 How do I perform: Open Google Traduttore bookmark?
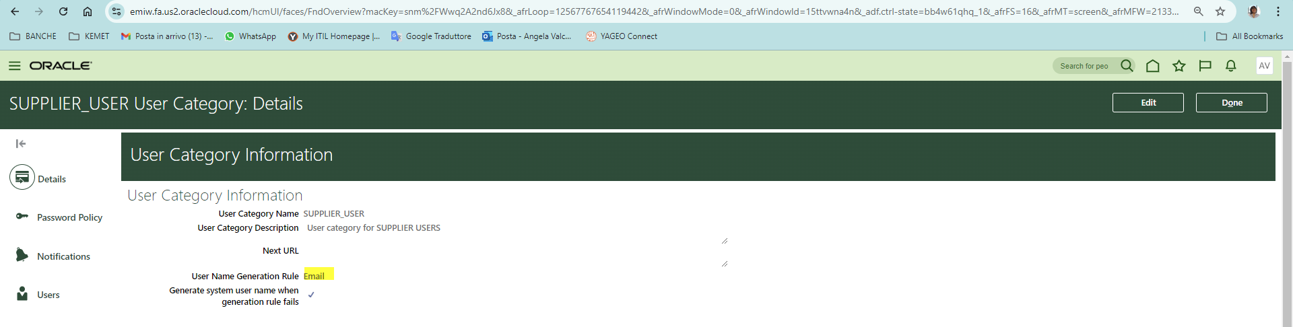[431, 36]
